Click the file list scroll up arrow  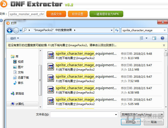tap(166, 51)
